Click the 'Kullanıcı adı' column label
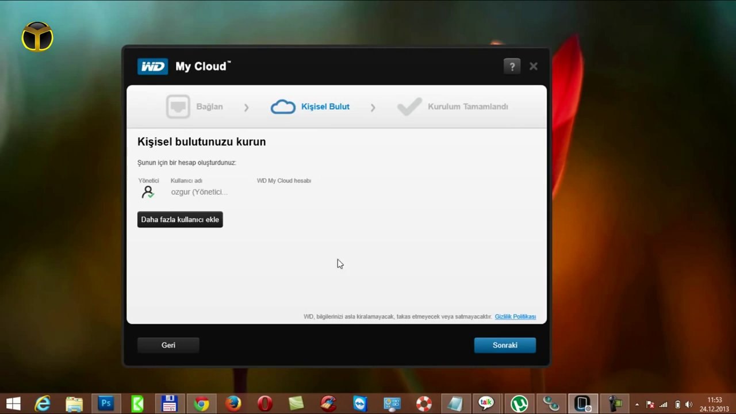This screenshot has height=414, width=736. [x=186, y=181]
